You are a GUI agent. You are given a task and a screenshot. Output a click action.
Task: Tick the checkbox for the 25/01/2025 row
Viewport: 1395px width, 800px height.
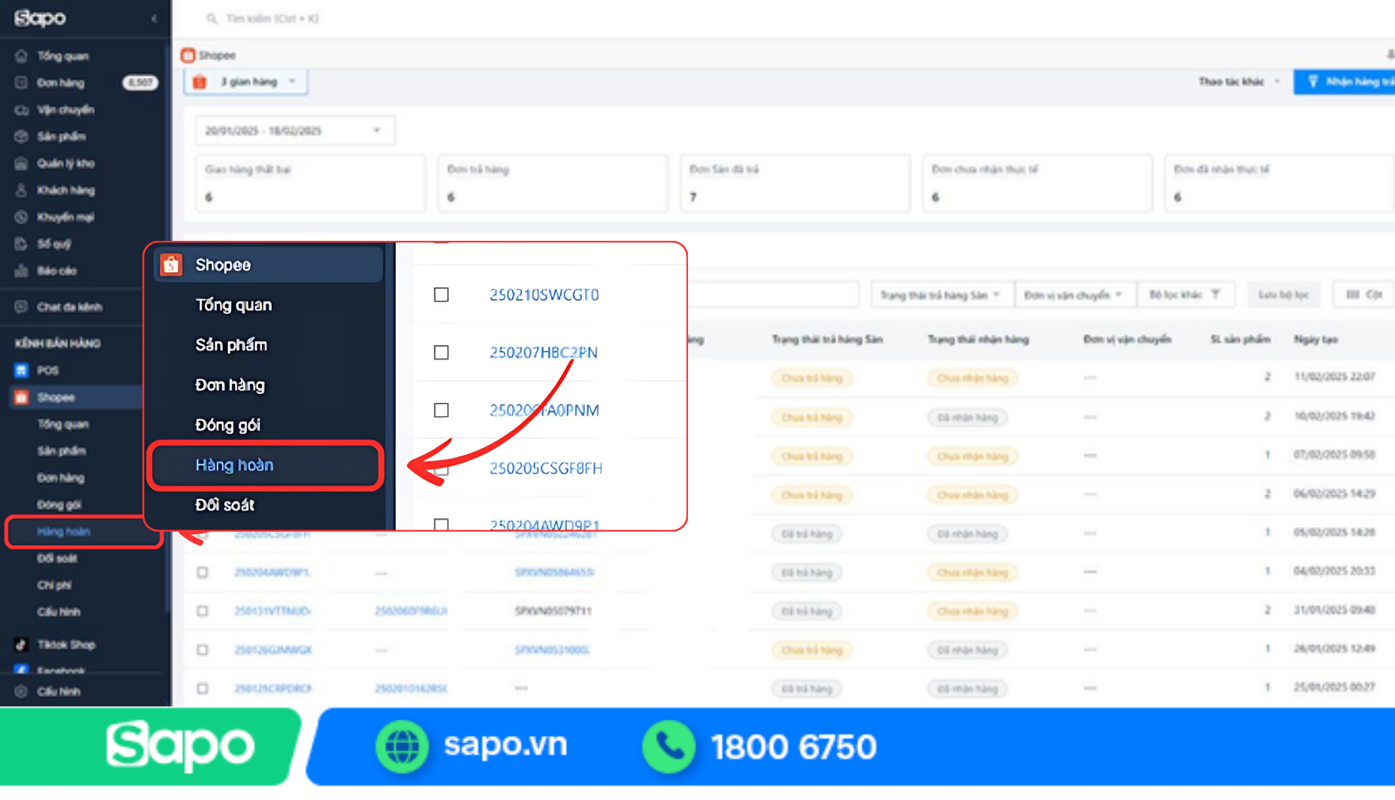click(x=202, y=688)
